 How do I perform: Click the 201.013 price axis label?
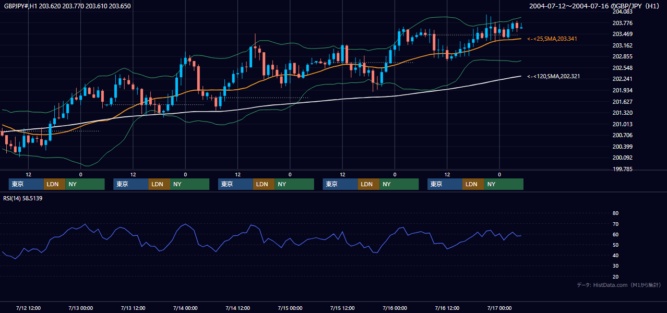(623, 124)
